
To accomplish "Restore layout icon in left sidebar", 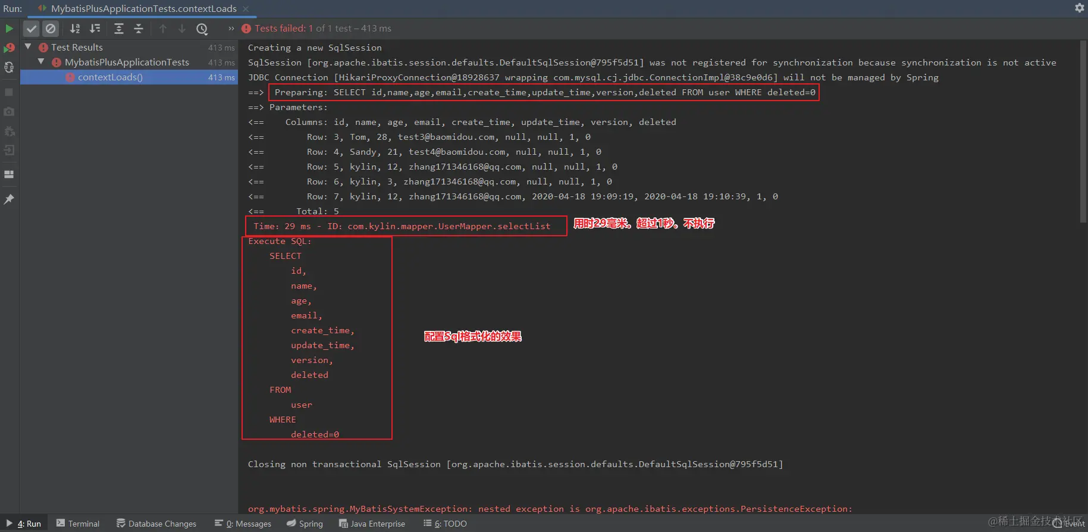I will point(9,174).
